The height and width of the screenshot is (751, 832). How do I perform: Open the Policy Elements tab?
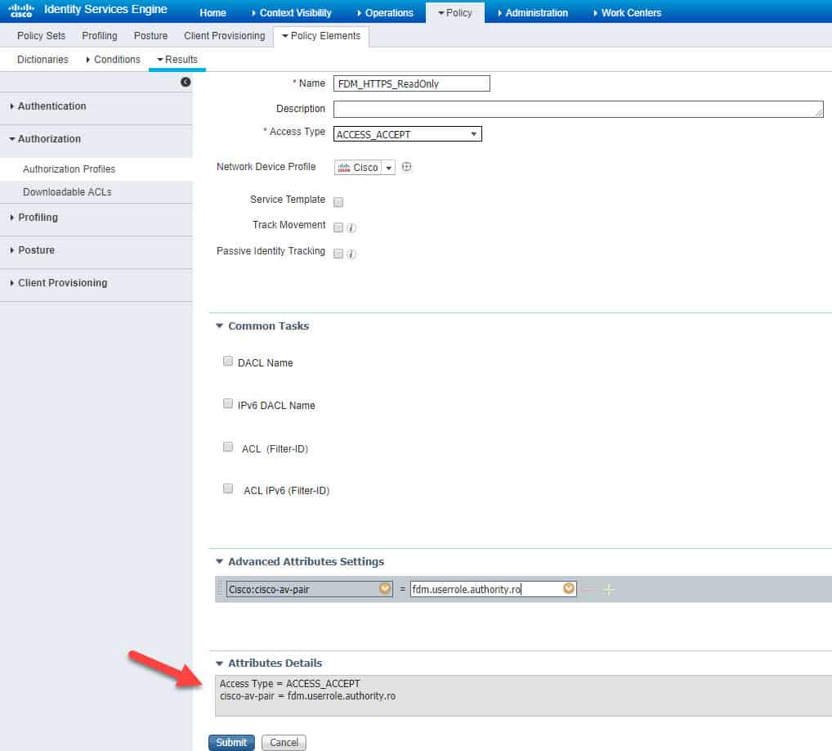(321, 35)
